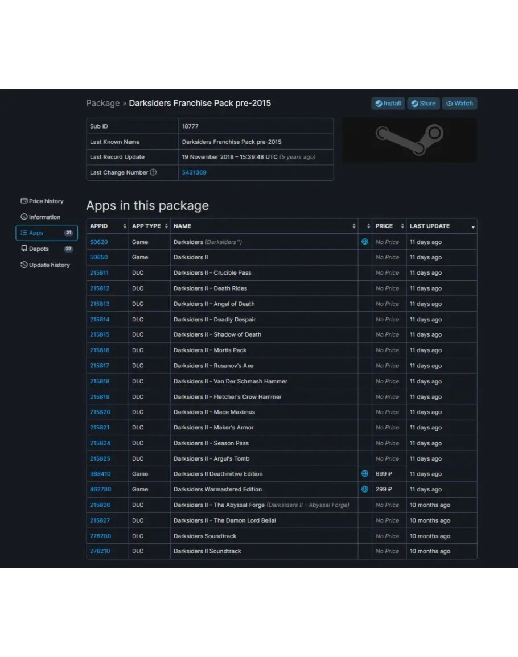
Task: Open the Store page button
Action: click(423, 104)
